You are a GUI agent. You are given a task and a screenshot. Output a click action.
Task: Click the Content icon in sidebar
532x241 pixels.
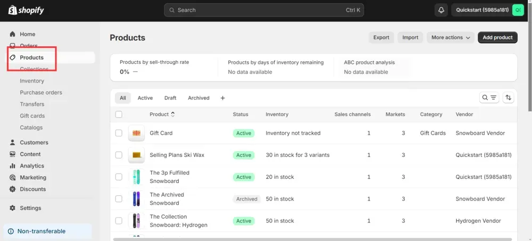[13, 154]
